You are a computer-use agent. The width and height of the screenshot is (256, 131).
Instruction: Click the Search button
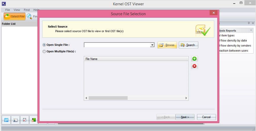188,45
